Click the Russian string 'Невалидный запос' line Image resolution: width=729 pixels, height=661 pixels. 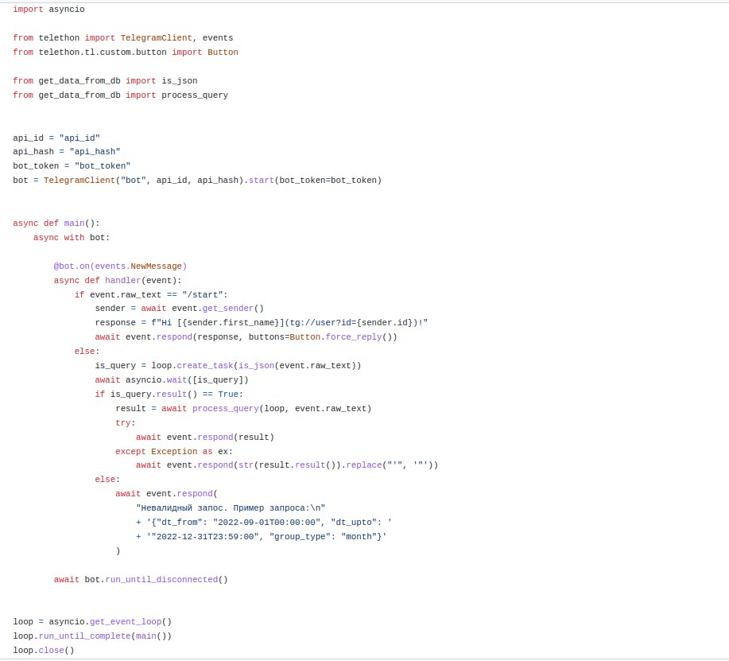click(231, 508)
